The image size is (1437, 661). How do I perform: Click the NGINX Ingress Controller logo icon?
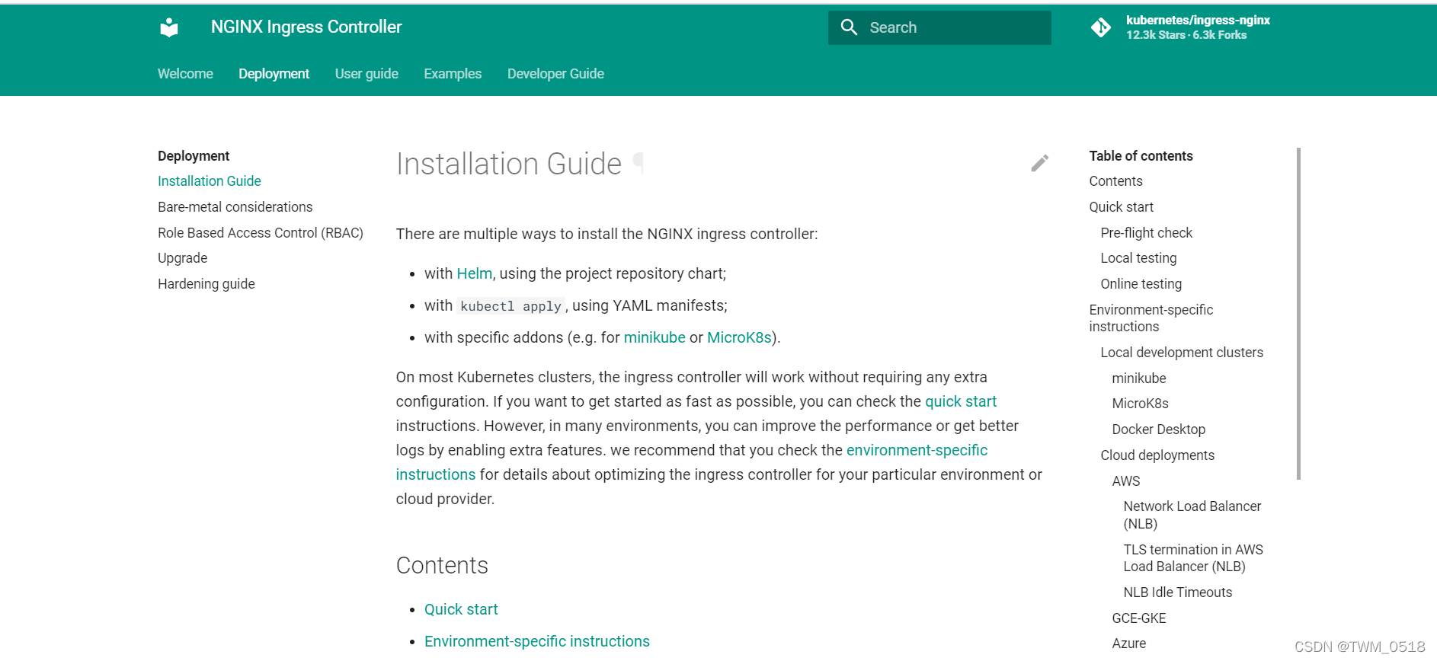[169, 27]
